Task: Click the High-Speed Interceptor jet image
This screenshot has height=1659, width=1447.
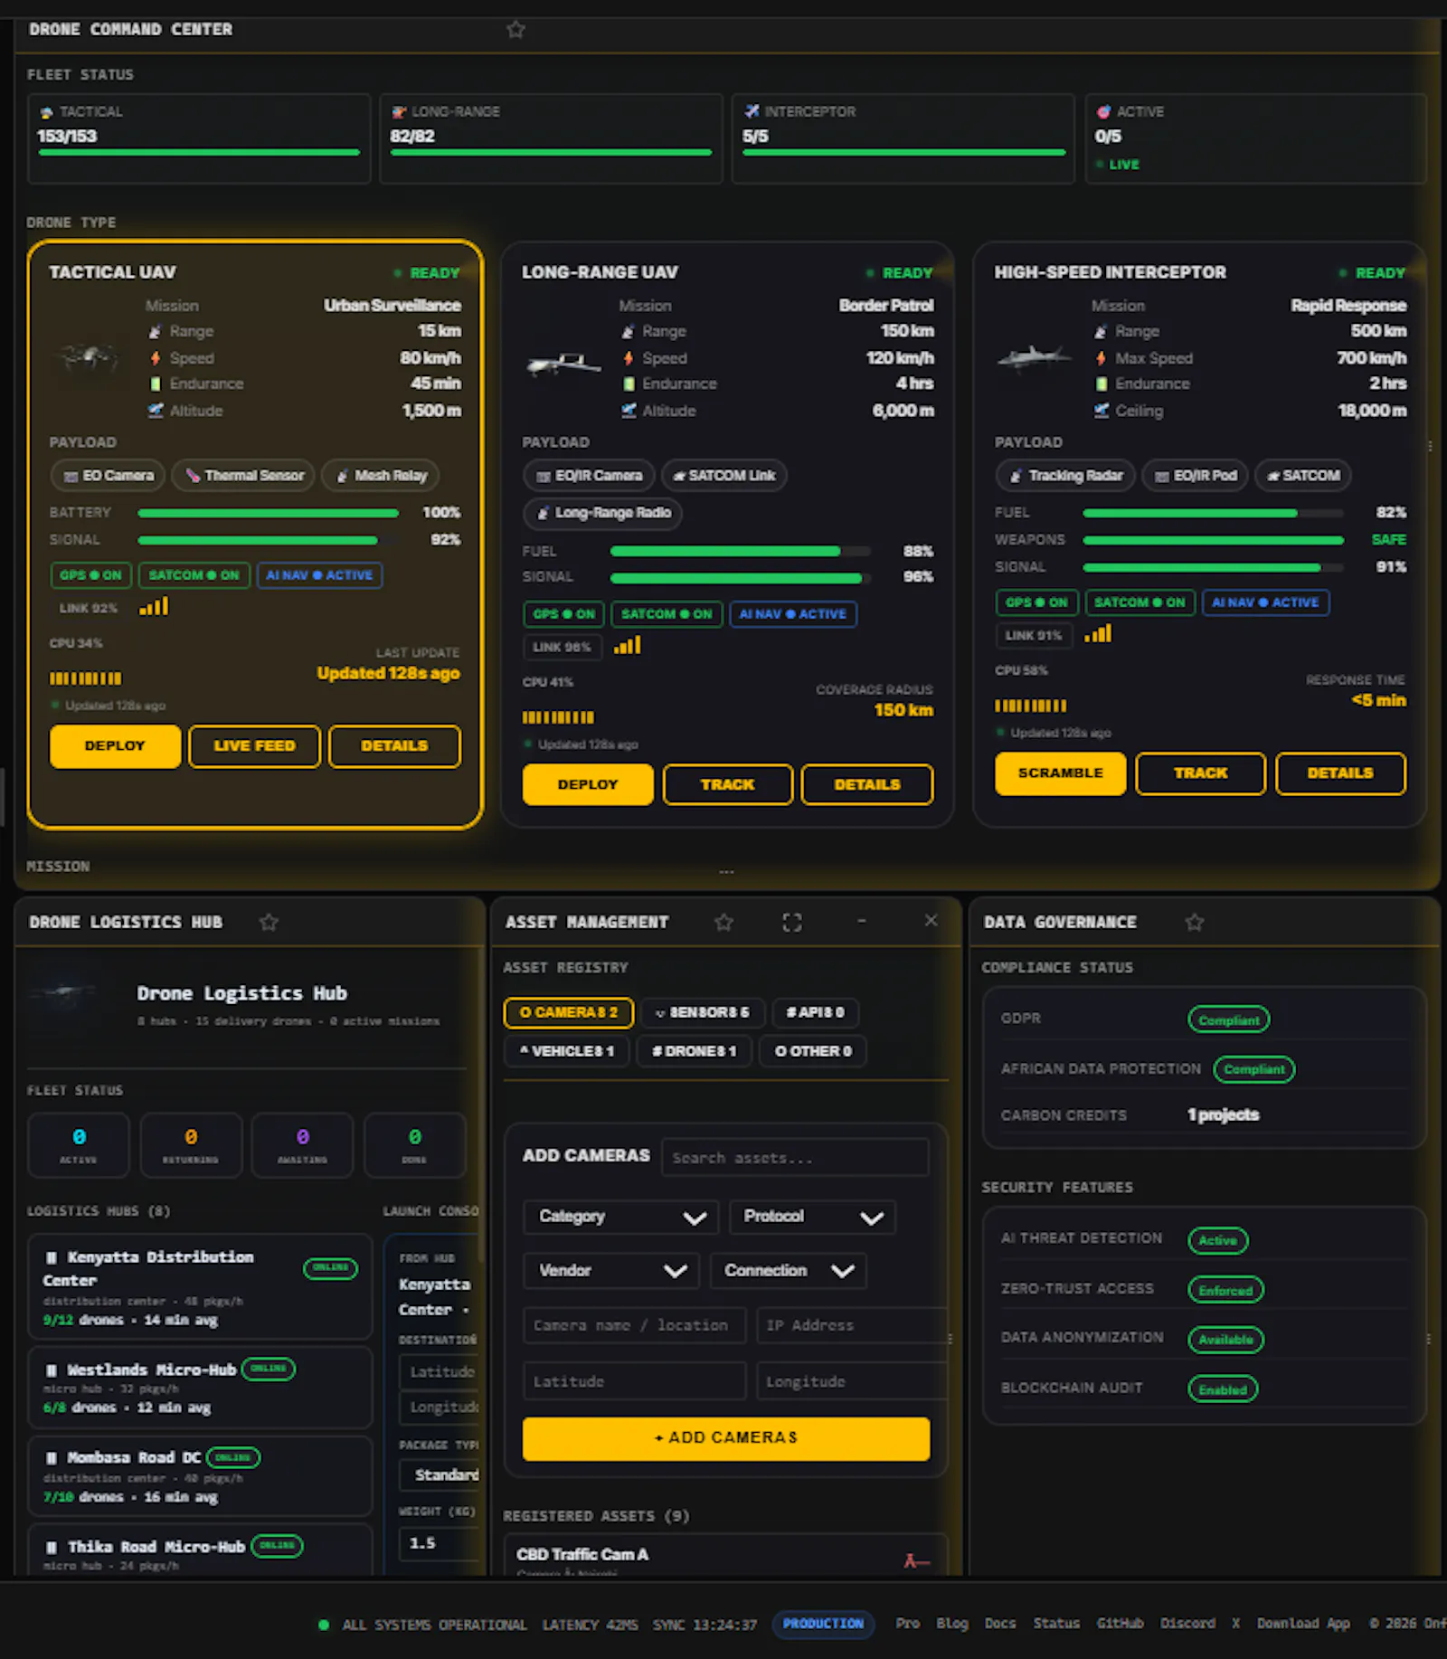Action: pyautogui.click(x=1035, y=358)
